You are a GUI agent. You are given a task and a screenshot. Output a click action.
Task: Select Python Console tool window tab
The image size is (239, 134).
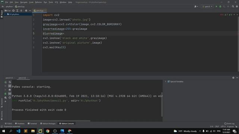(x=66, y=124)
